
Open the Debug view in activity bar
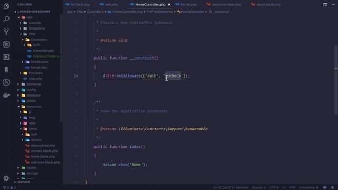coord(6,44)
